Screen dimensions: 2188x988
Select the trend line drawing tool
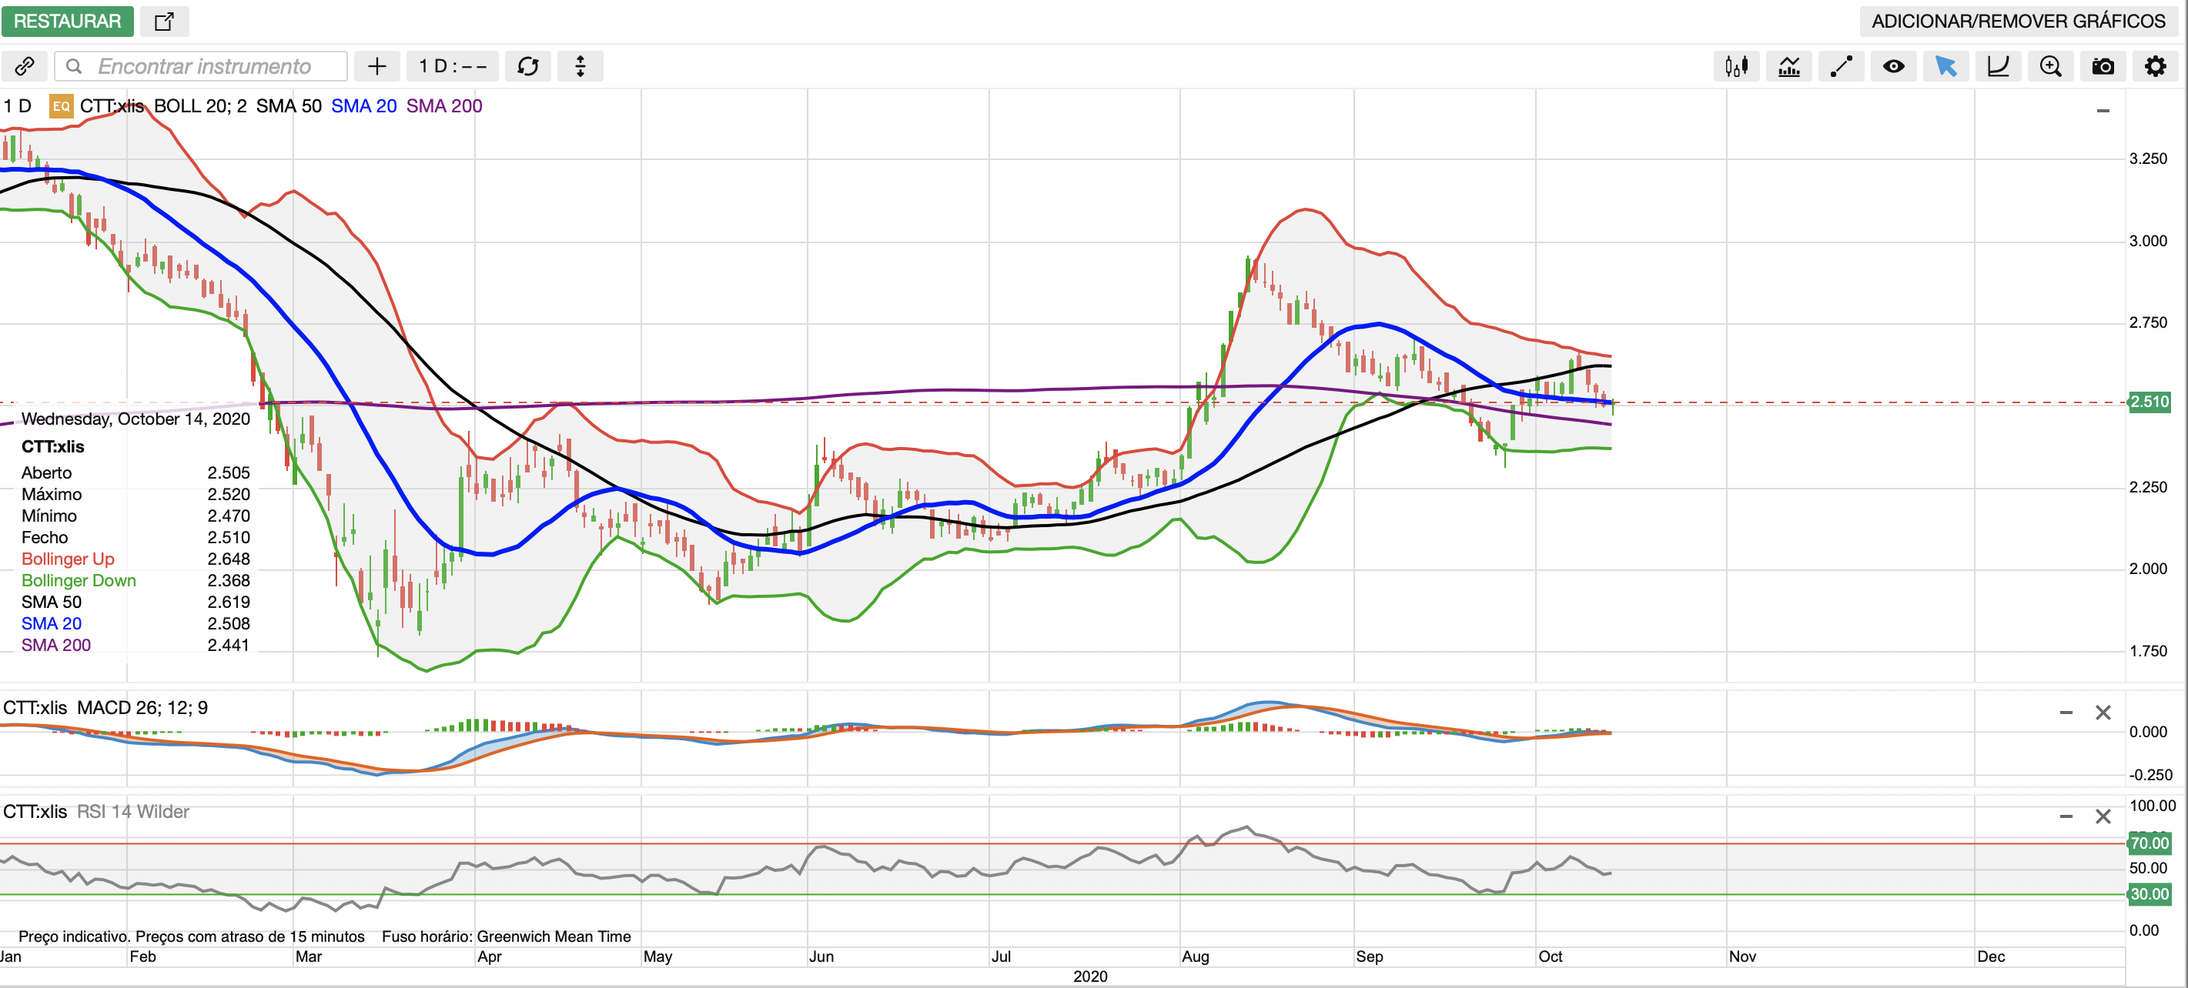pyautogui.click(x=1841, y=66)
